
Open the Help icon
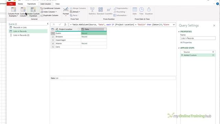218,4
